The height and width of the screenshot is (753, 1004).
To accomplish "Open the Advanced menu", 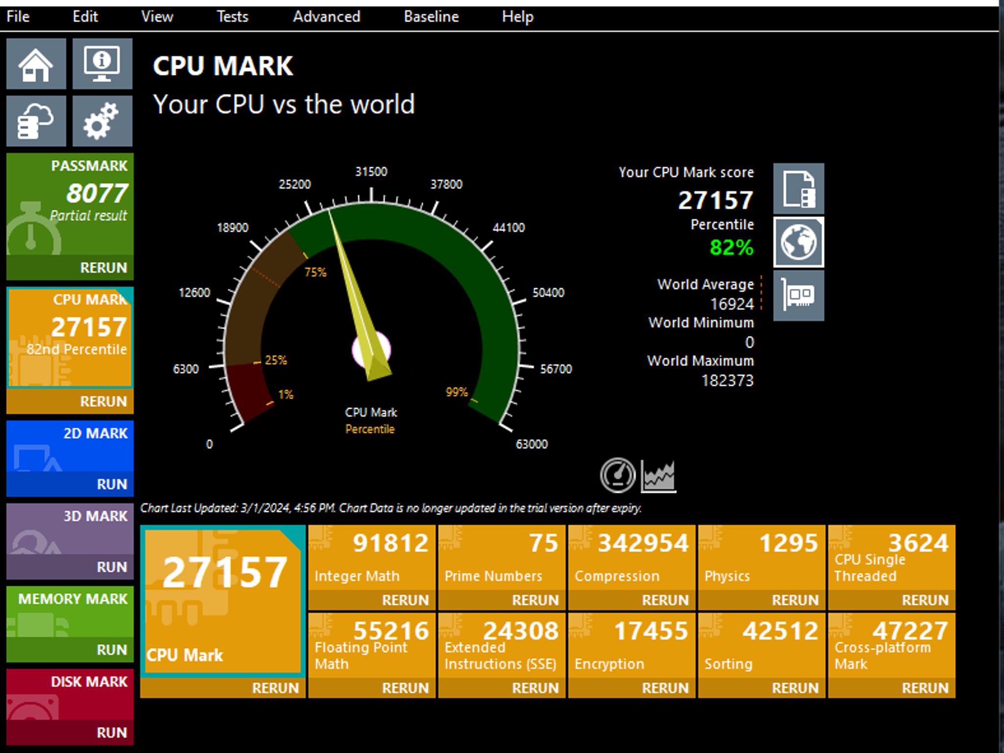I will tap(327, 16).
